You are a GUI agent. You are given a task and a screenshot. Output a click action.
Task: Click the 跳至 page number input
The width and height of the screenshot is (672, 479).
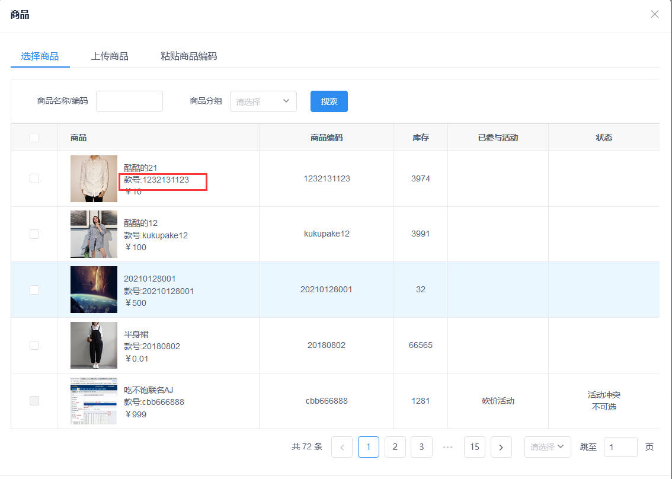[x=620, y=447]
